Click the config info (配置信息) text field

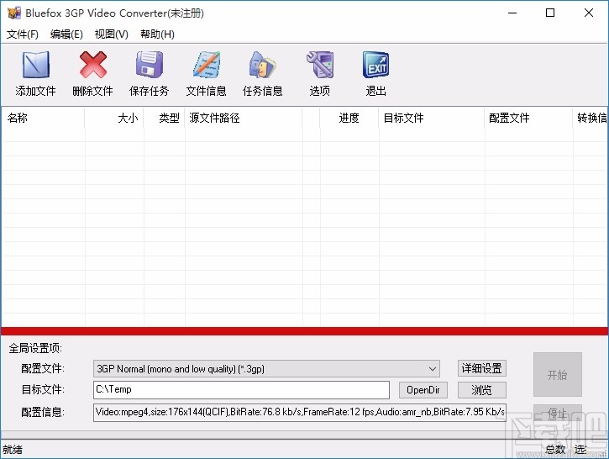[x=299, y=413]
